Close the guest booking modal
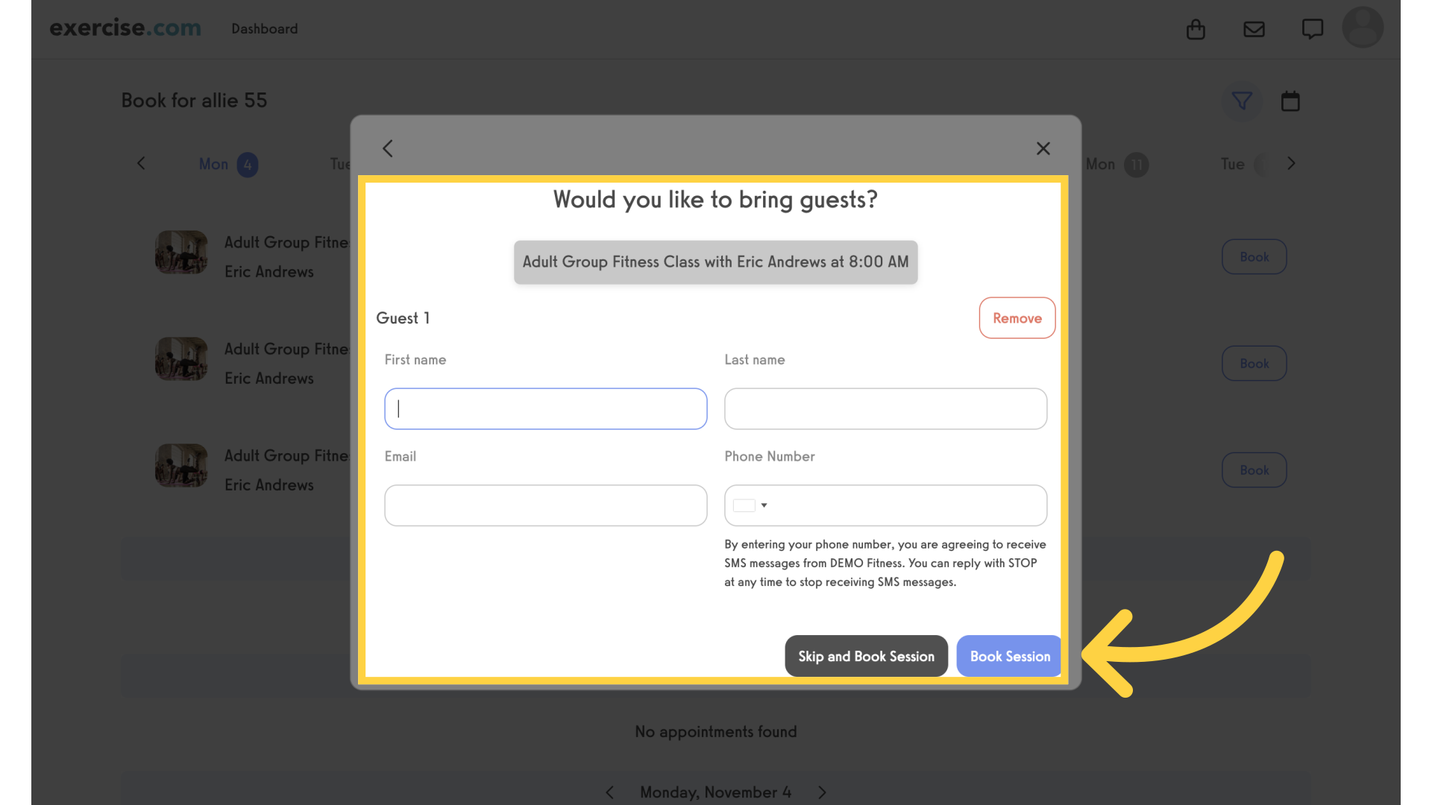The height and width of the screenshot is (805, 1432). 1043,148
